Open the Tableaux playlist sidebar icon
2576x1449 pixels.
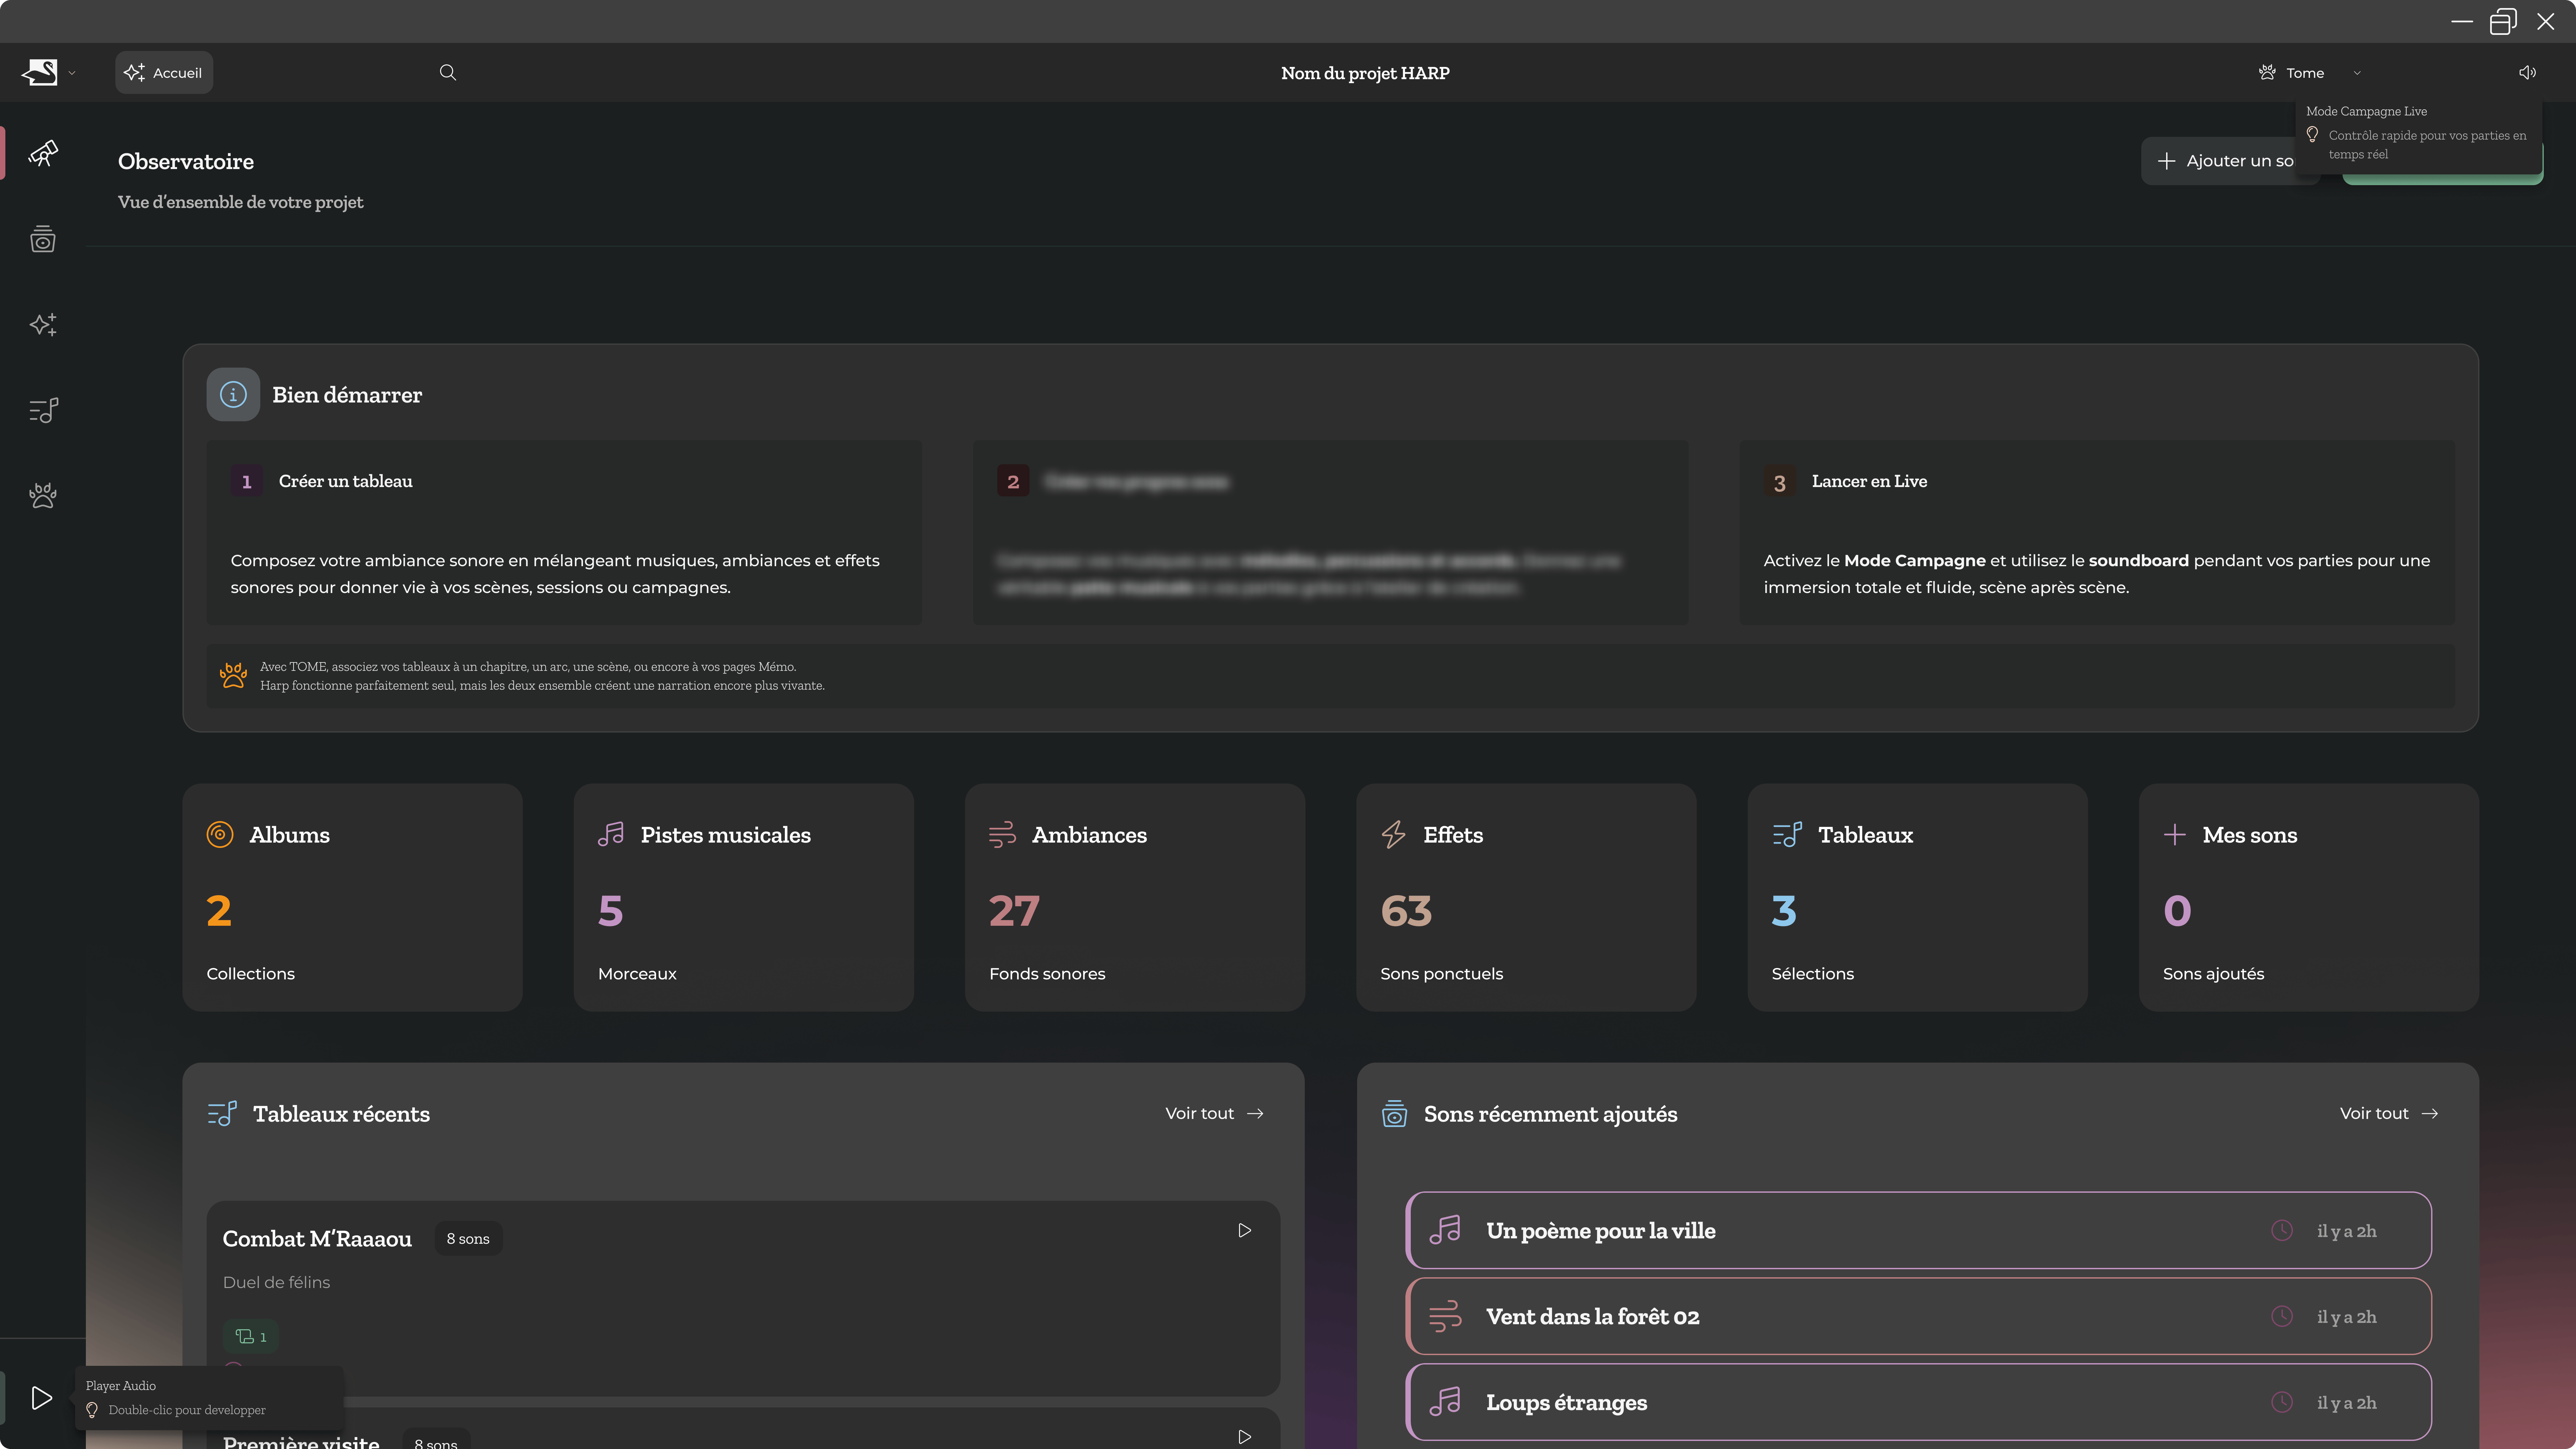pyautogui.click(x=43, y=410)
